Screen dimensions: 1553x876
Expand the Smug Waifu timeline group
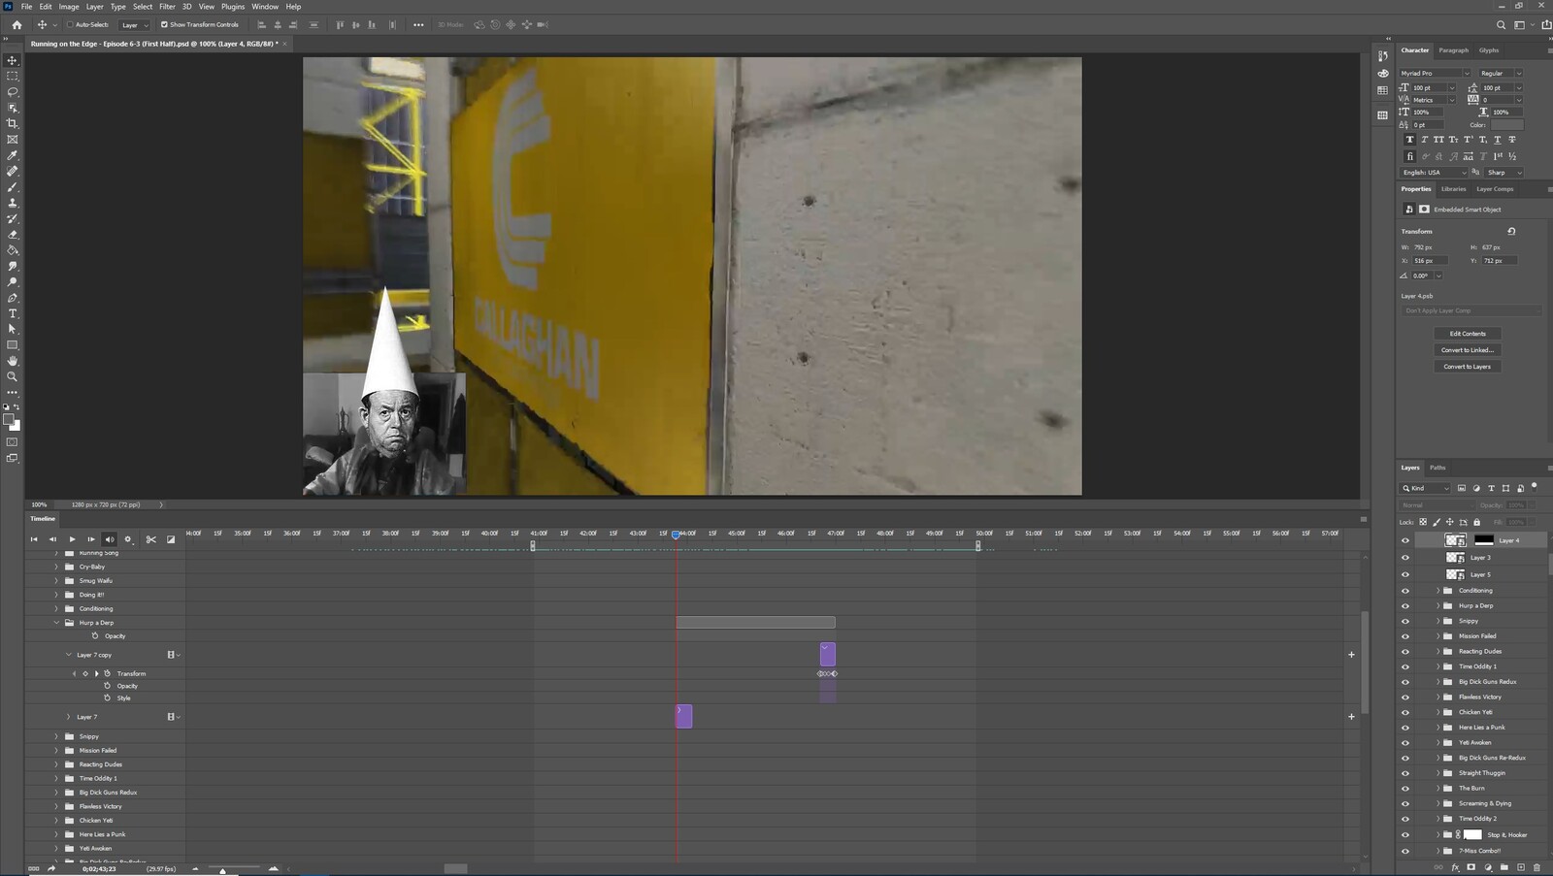[56, 581]
